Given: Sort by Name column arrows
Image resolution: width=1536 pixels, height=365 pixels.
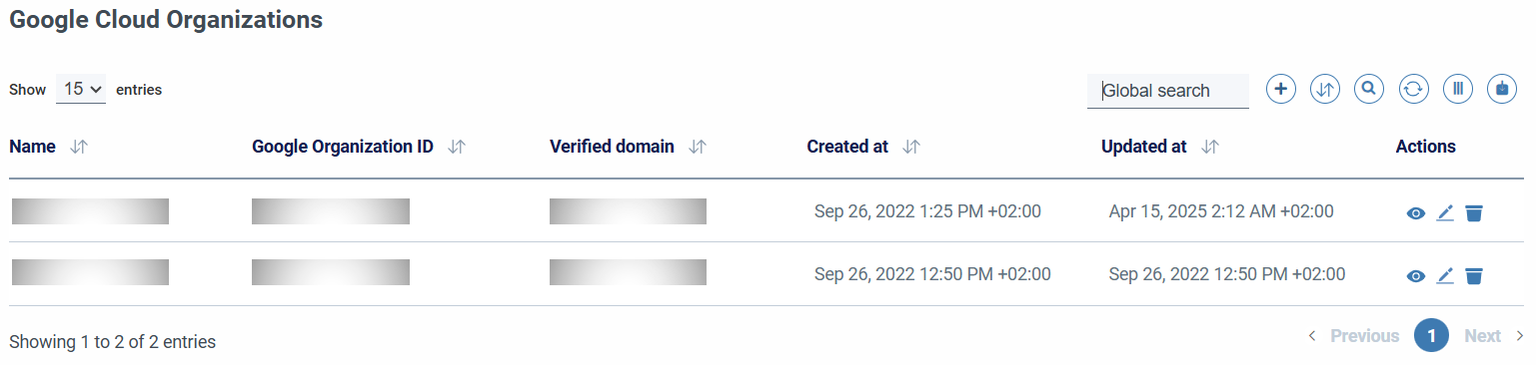Looking at the screenshot, I should point(80,147).
